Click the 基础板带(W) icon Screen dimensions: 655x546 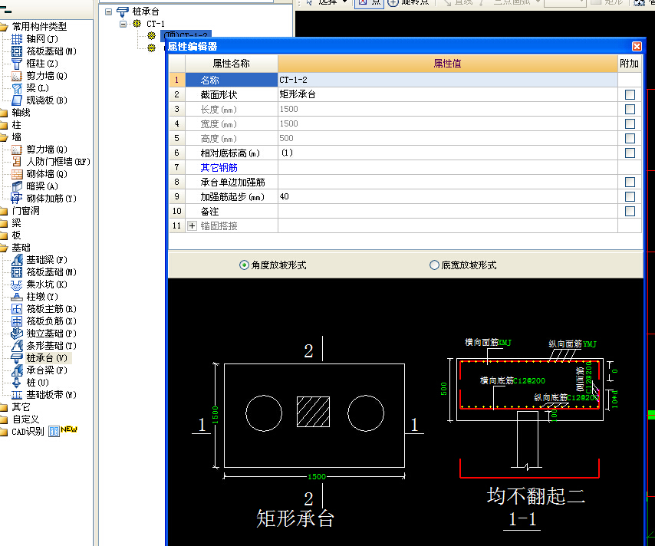tap(17, 395)
